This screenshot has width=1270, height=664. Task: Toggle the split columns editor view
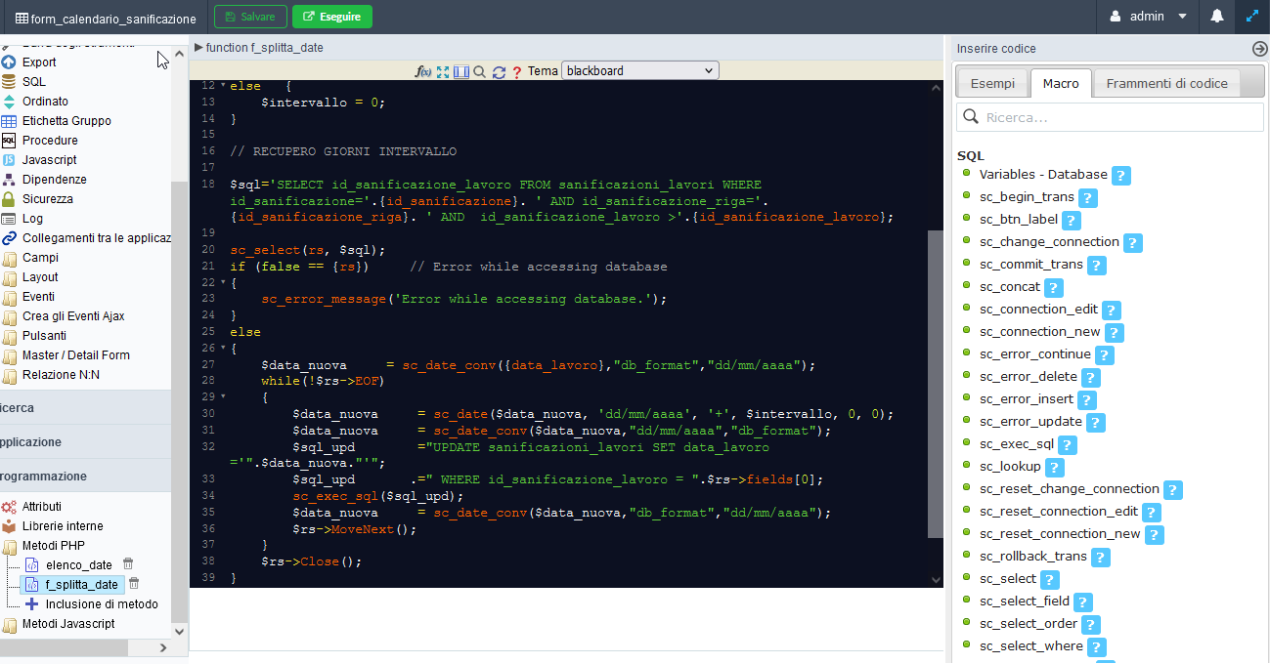click(461, 71)
